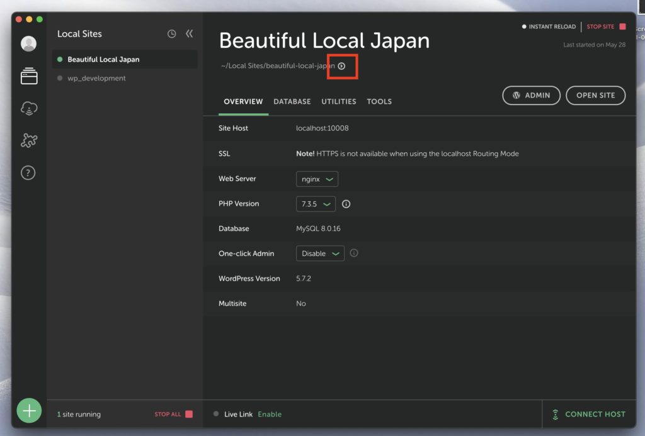Select wp_development site
This screenshot has width=645, height=436.
(125, 78)
